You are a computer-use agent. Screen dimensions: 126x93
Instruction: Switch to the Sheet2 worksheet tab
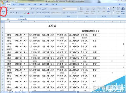[x=17, y=92]
